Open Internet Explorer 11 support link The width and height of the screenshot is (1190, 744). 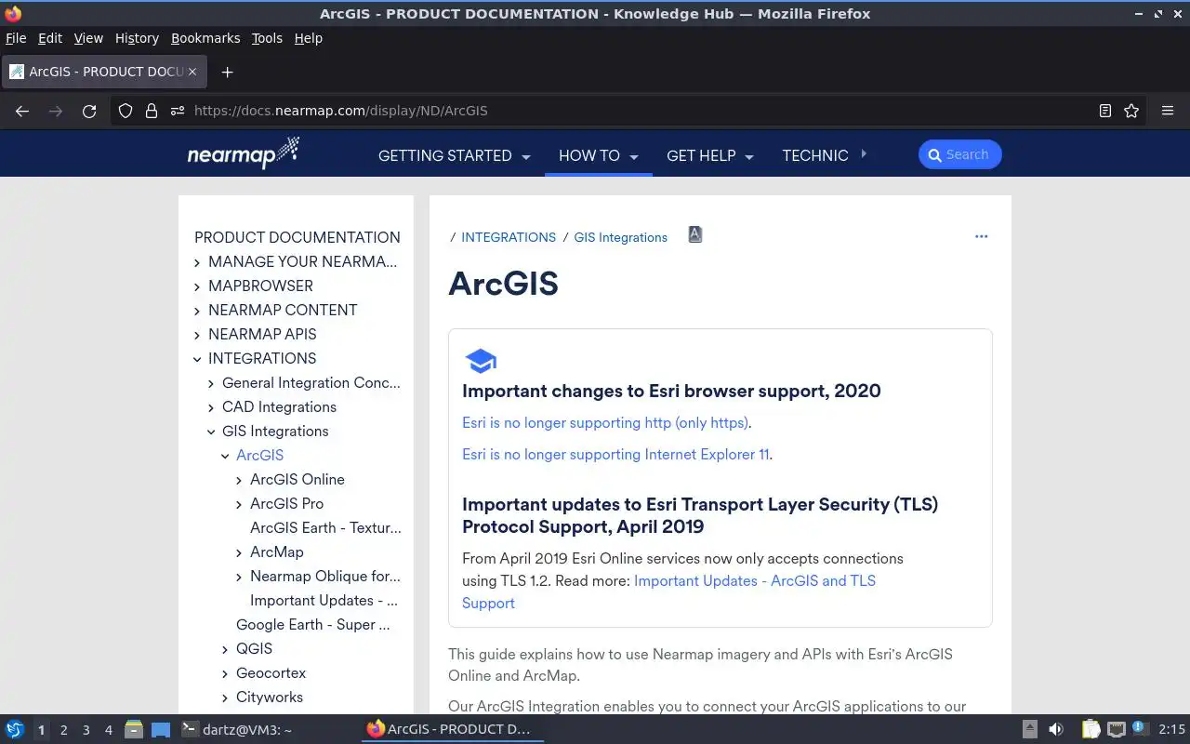(x=615, y=454)
